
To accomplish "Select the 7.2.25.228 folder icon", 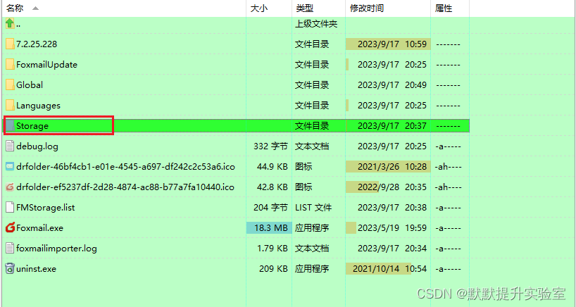I will 10,44.
